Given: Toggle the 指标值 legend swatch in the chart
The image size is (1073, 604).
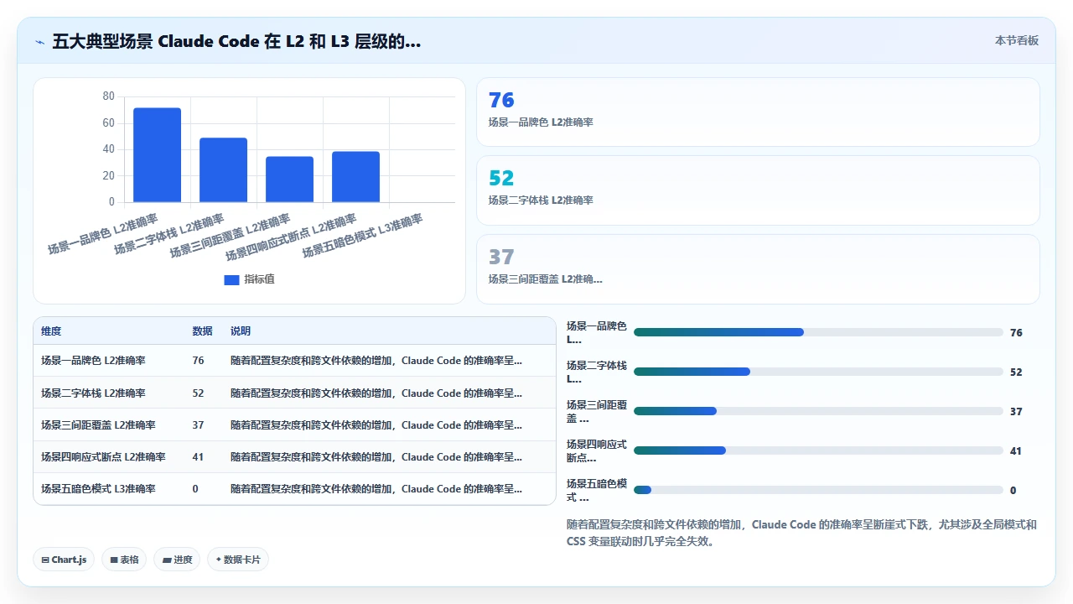Looking at the screenshot, I should click(231, 279).
